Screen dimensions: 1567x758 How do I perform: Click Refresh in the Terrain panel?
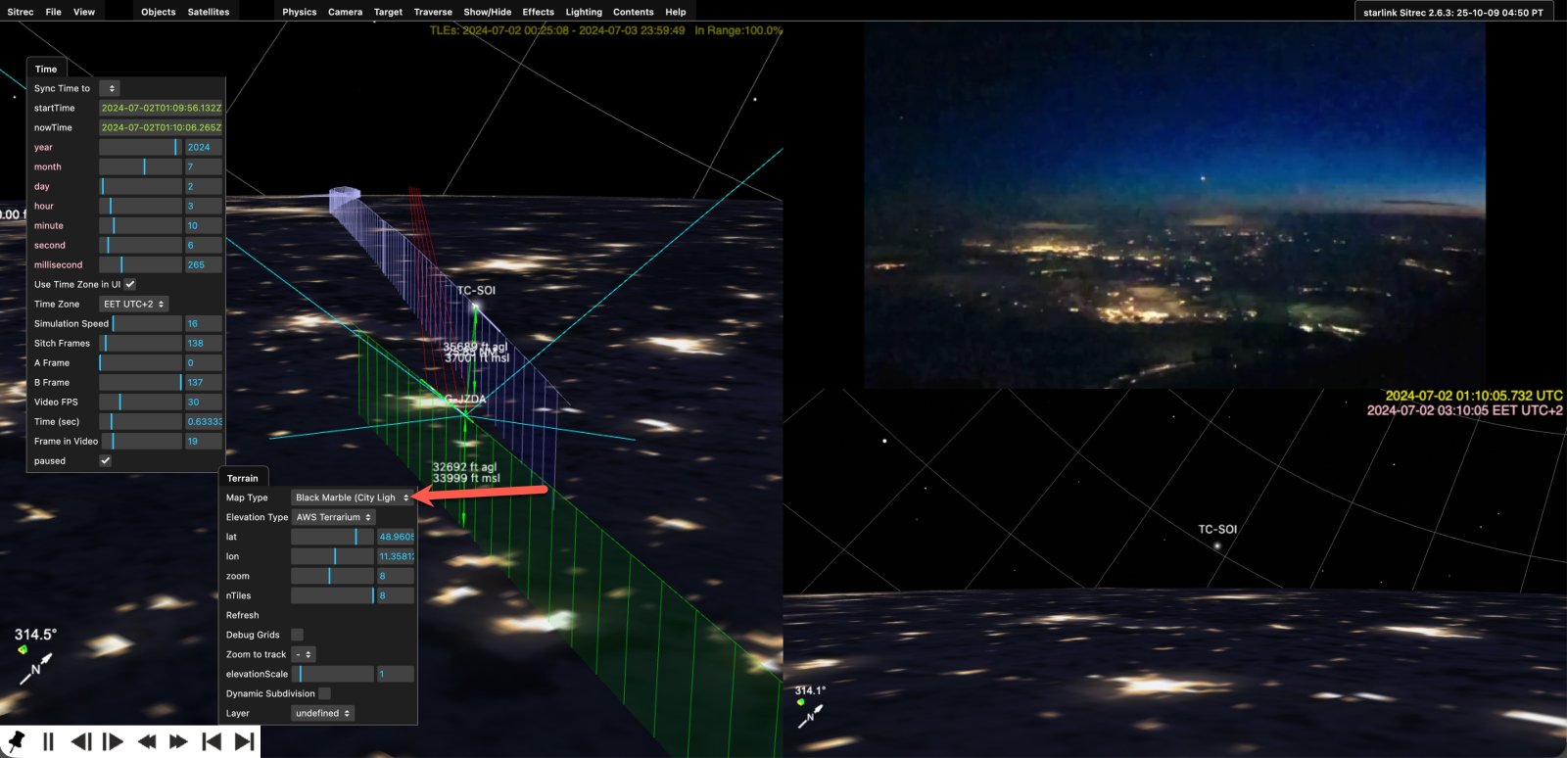coord(243,615)
